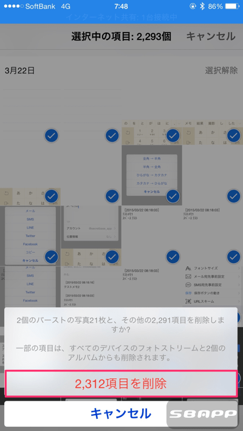Tap the battery icon showing 86%

tap(232, 6)
